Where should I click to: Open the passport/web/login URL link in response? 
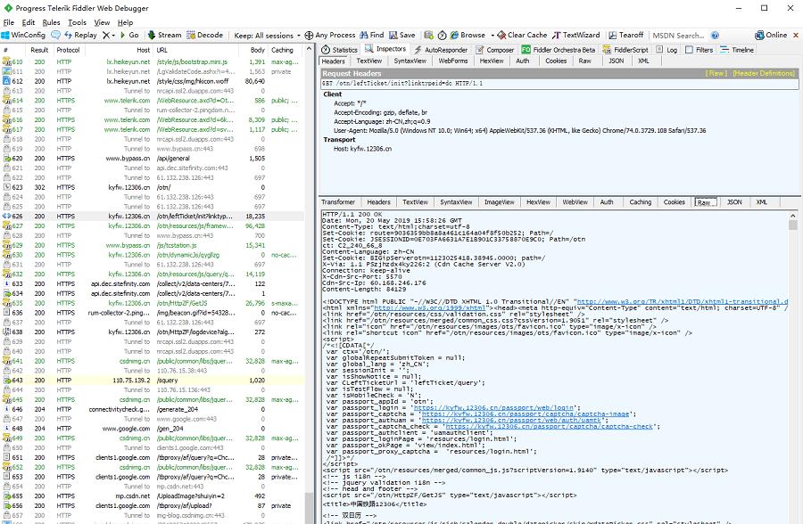(x=493, y=408)
